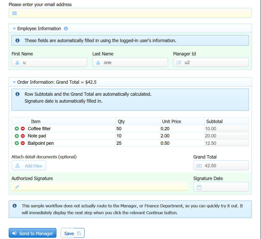Click the upload icon on Add Files
261x239 pixels.
17,166
